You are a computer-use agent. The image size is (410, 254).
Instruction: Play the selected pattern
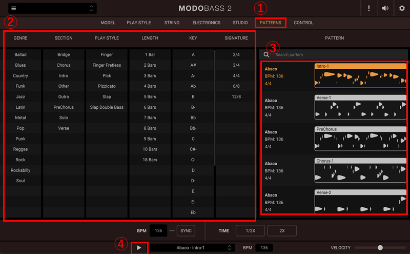pos(139,248)
